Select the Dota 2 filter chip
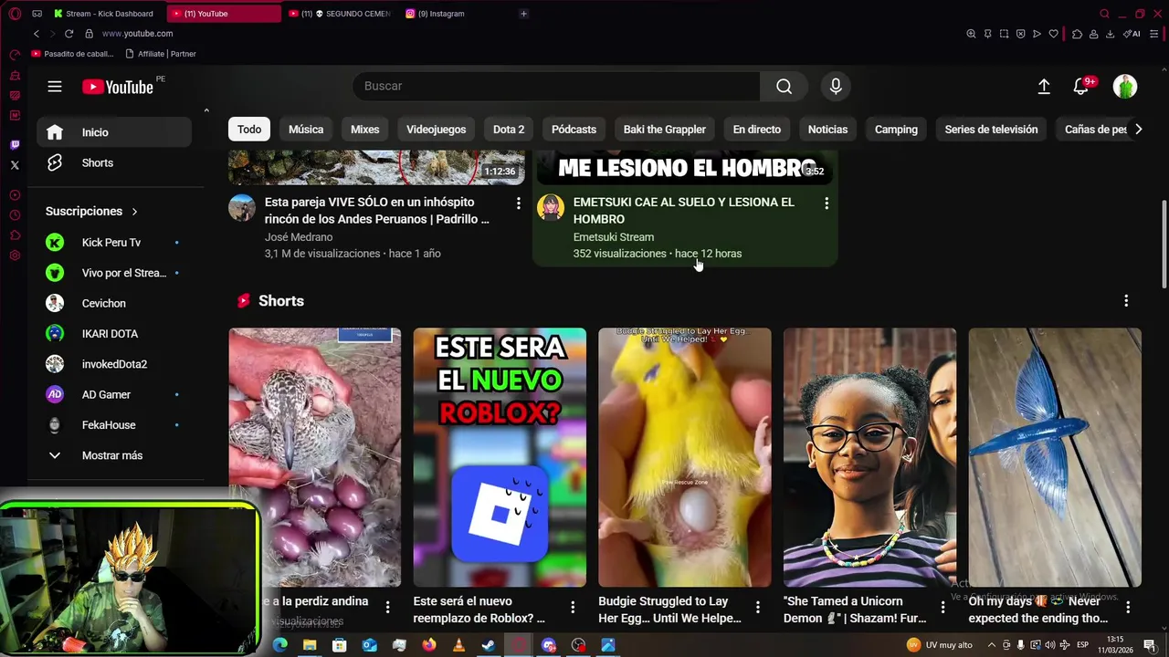The height and width of the screenshot is (657, 1169). [x=509, y=130]
